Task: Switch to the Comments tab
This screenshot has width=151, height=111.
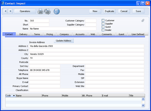Action: [107, 34]
